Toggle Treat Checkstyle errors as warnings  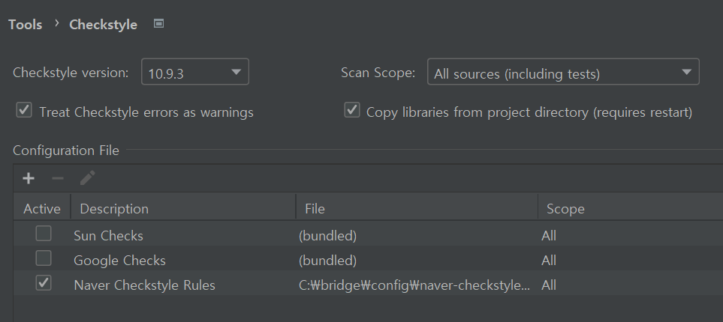coord(24,110)
